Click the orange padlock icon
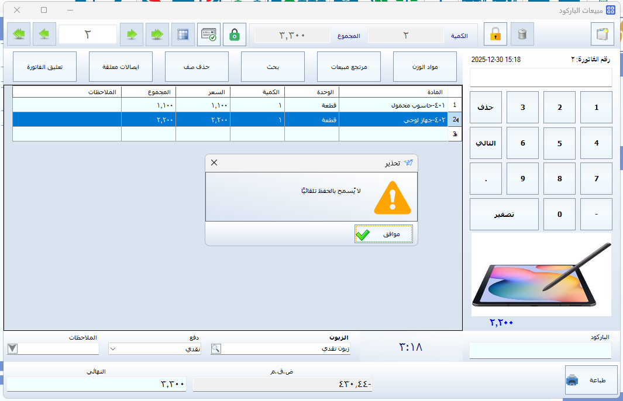This screenshot has width=623, height=401. [x=495, y=34]
